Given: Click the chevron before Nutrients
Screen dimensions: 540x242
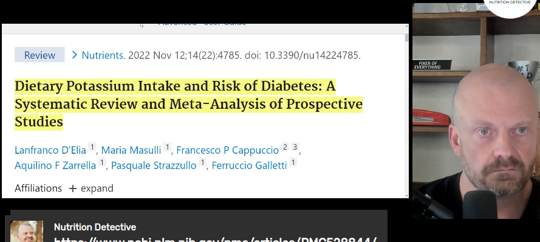Looking at the screenshot, I should (74, 55).
